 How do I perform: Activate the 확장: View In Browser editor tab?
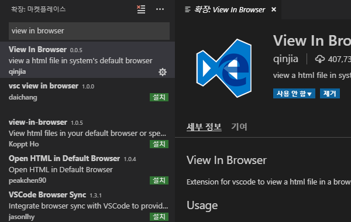[228, 9]
